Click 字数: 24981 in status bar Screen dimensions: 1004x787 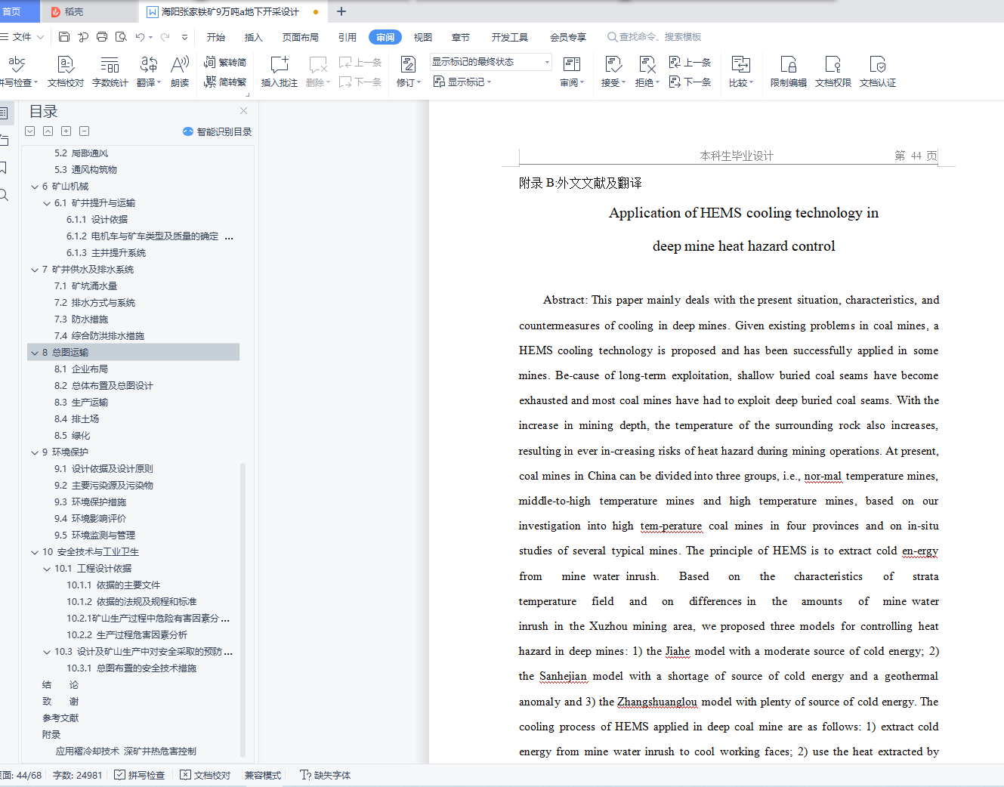click(x=78, y=775)
